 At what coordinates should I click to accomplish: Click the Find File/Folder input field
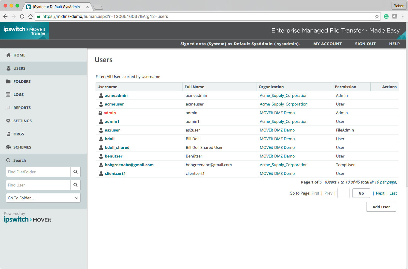pos(38,172)
